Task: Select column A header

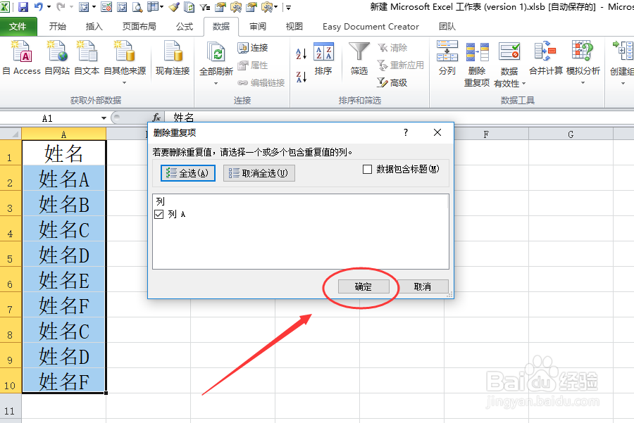Action: pyautogui.click(x=64, y=134)
